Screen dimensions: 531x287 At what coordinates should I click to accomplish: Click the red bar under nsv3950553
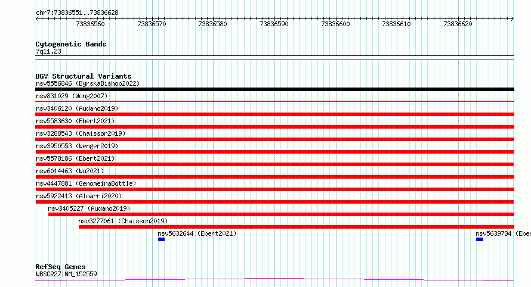pyautogui.click(x=274, y=152)
